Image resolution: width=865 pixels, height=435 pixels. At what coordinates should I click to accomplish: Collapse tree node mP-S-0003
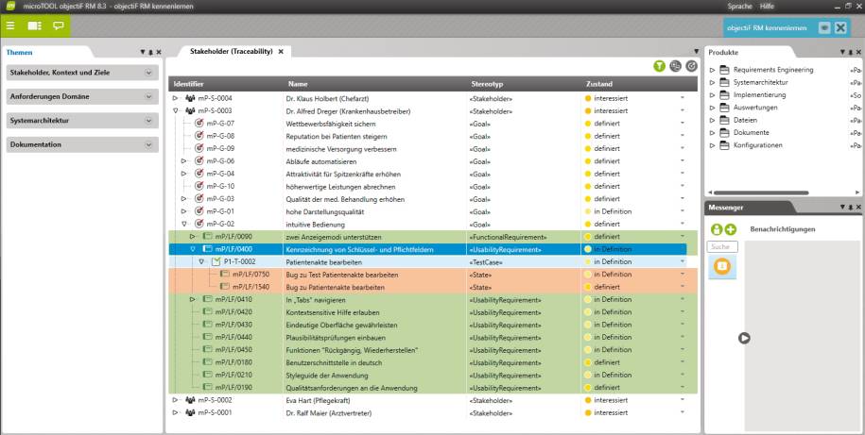point(176,110)
